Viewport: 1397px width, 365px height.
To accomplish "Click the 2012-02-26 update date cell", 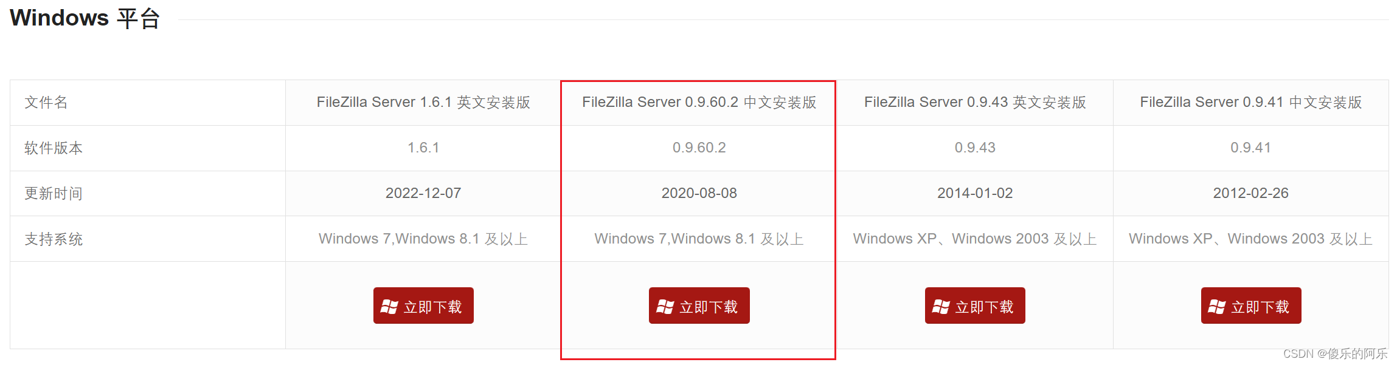I will pos(1251,193).
